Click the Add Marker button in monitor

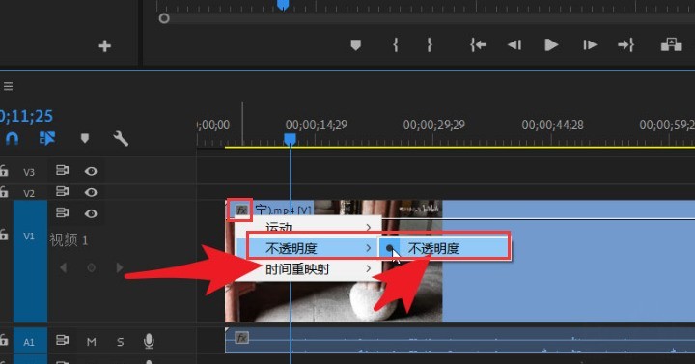click(x=355, y=44)
